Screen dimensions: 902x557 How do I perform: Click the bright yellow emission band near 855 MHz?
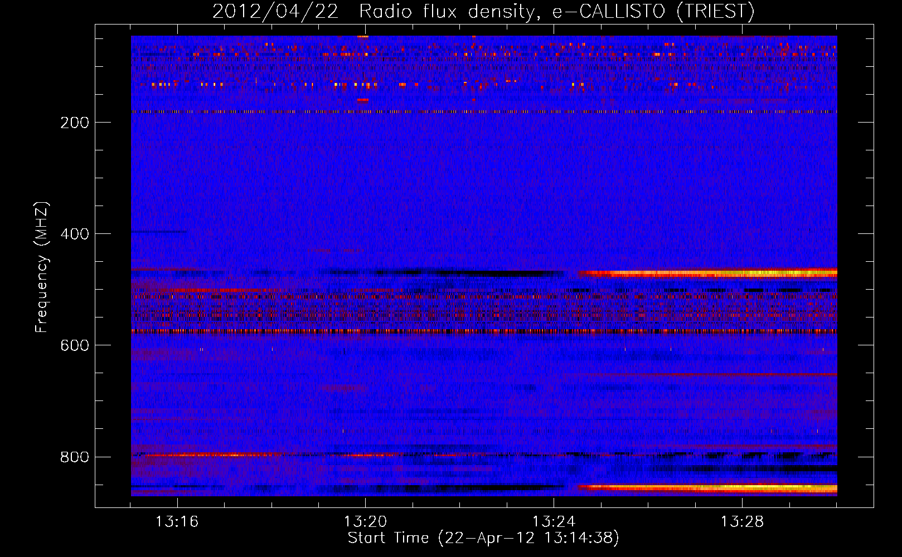[707, 488]
